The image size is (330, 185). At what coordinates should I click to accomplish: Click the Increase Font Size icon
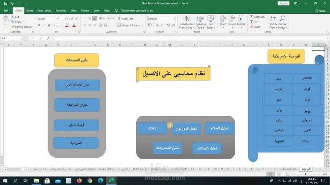72,19
